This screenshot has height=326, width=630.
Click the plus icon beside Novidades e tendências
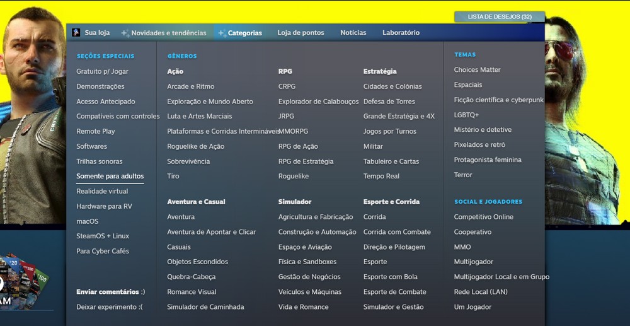(125, 33)
